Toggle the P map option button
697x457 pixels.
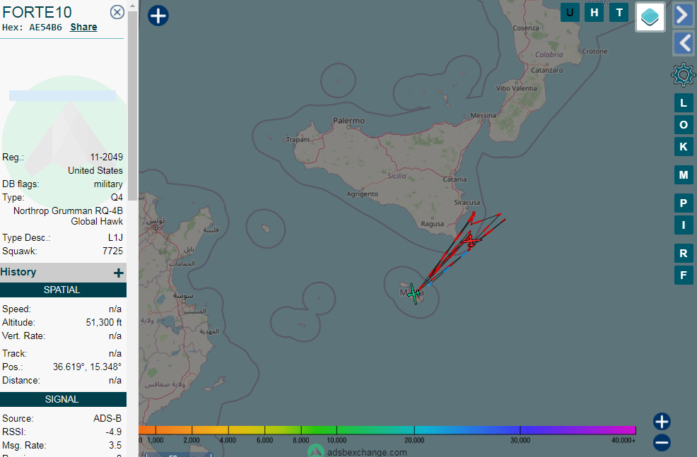(684, 203)
